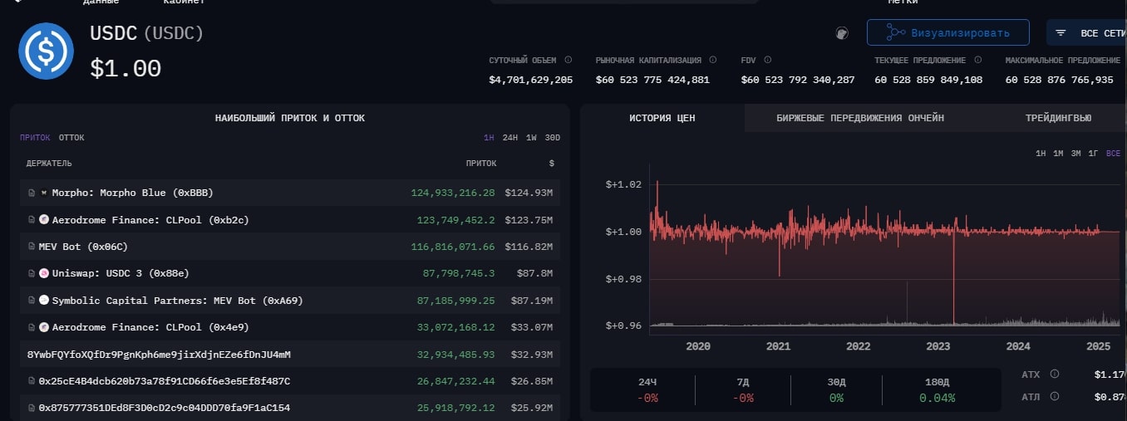Sort by the ДЕРЖАТЕЛЬ column header
The image size is (1127, 421).
tap(49, 164)
